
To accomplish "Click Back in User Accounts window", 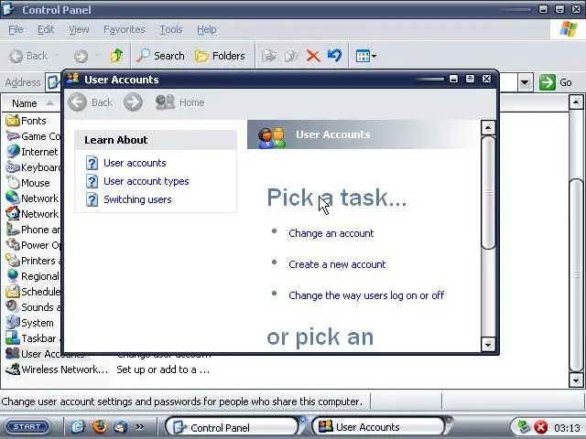I will coord(91,102).
